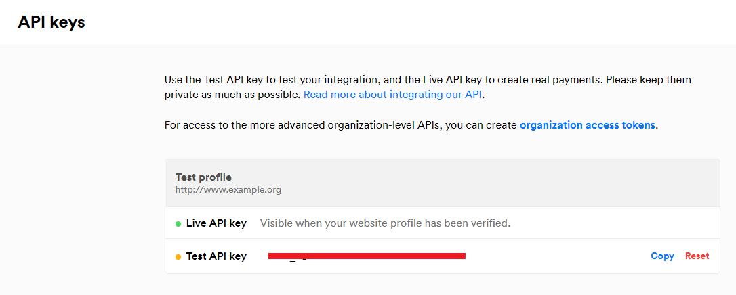Open 'Read more about integrating our API' link
This screenshot has height=295, width=736.
(393, 95)
